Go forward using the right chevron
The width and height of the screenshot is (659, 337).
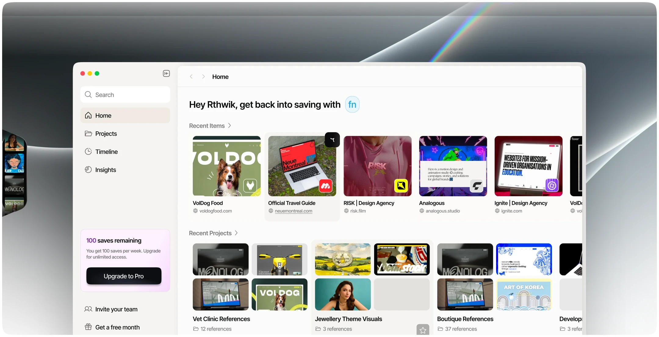(203, 76)
